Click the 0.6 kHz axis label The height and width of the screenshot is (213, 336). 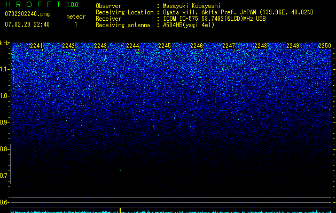click(4, 202)
